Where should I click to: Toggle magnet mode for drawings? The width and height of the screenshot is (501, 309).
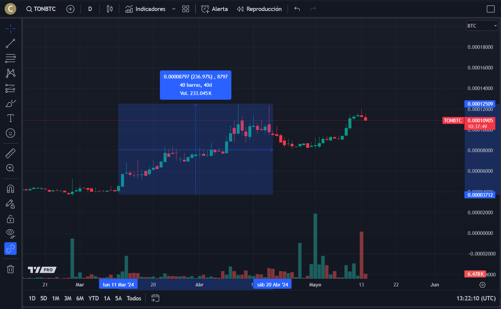(x=11, y=189)
